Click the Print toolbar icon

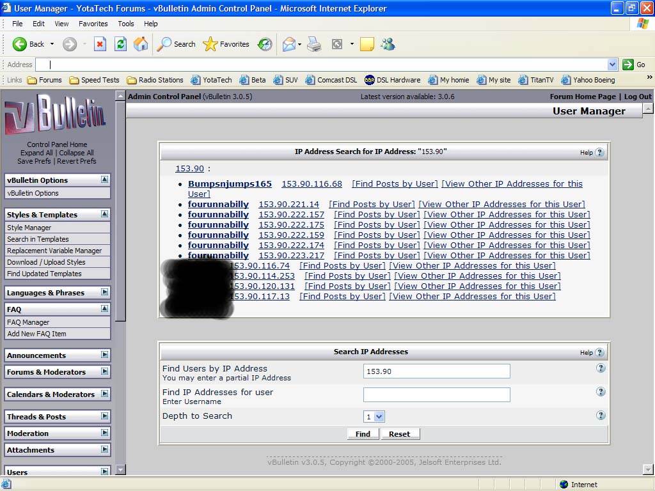point(314,44)
